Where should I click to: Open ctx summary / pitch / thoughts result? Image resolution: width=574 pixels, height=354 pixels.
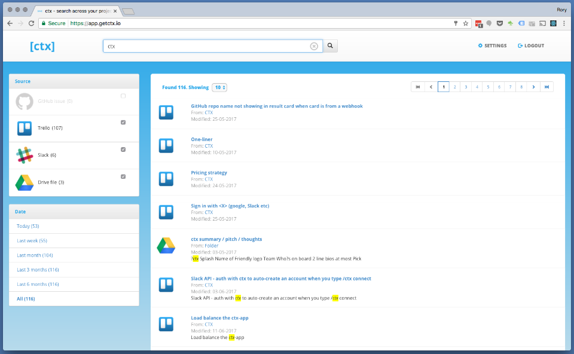[226, 239]
